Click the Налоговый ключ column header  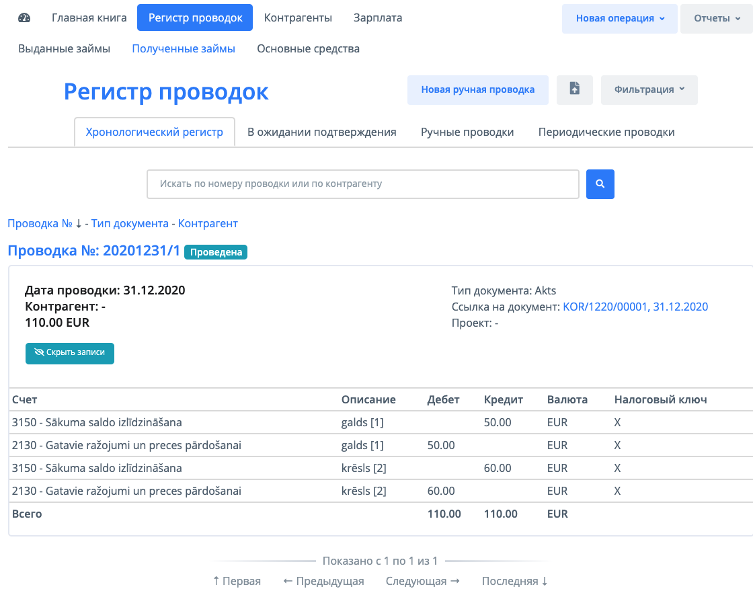[660, 399]
